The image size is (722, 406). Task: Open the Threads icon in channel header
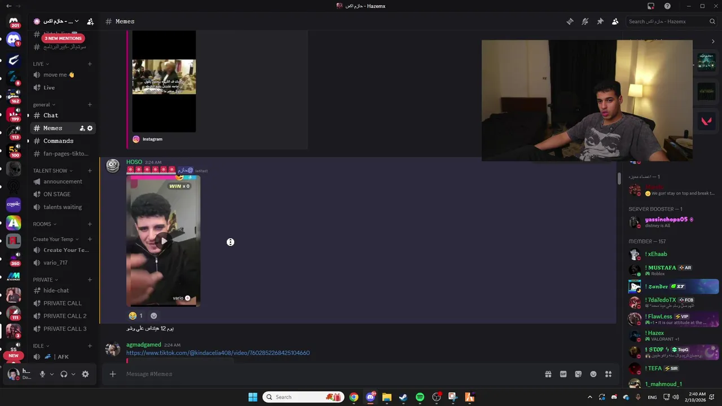coord(570,21)
